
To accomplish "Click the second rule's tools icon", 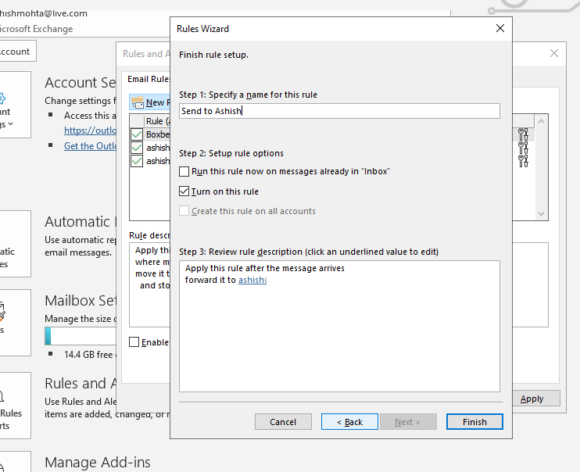I will [523, 148].
